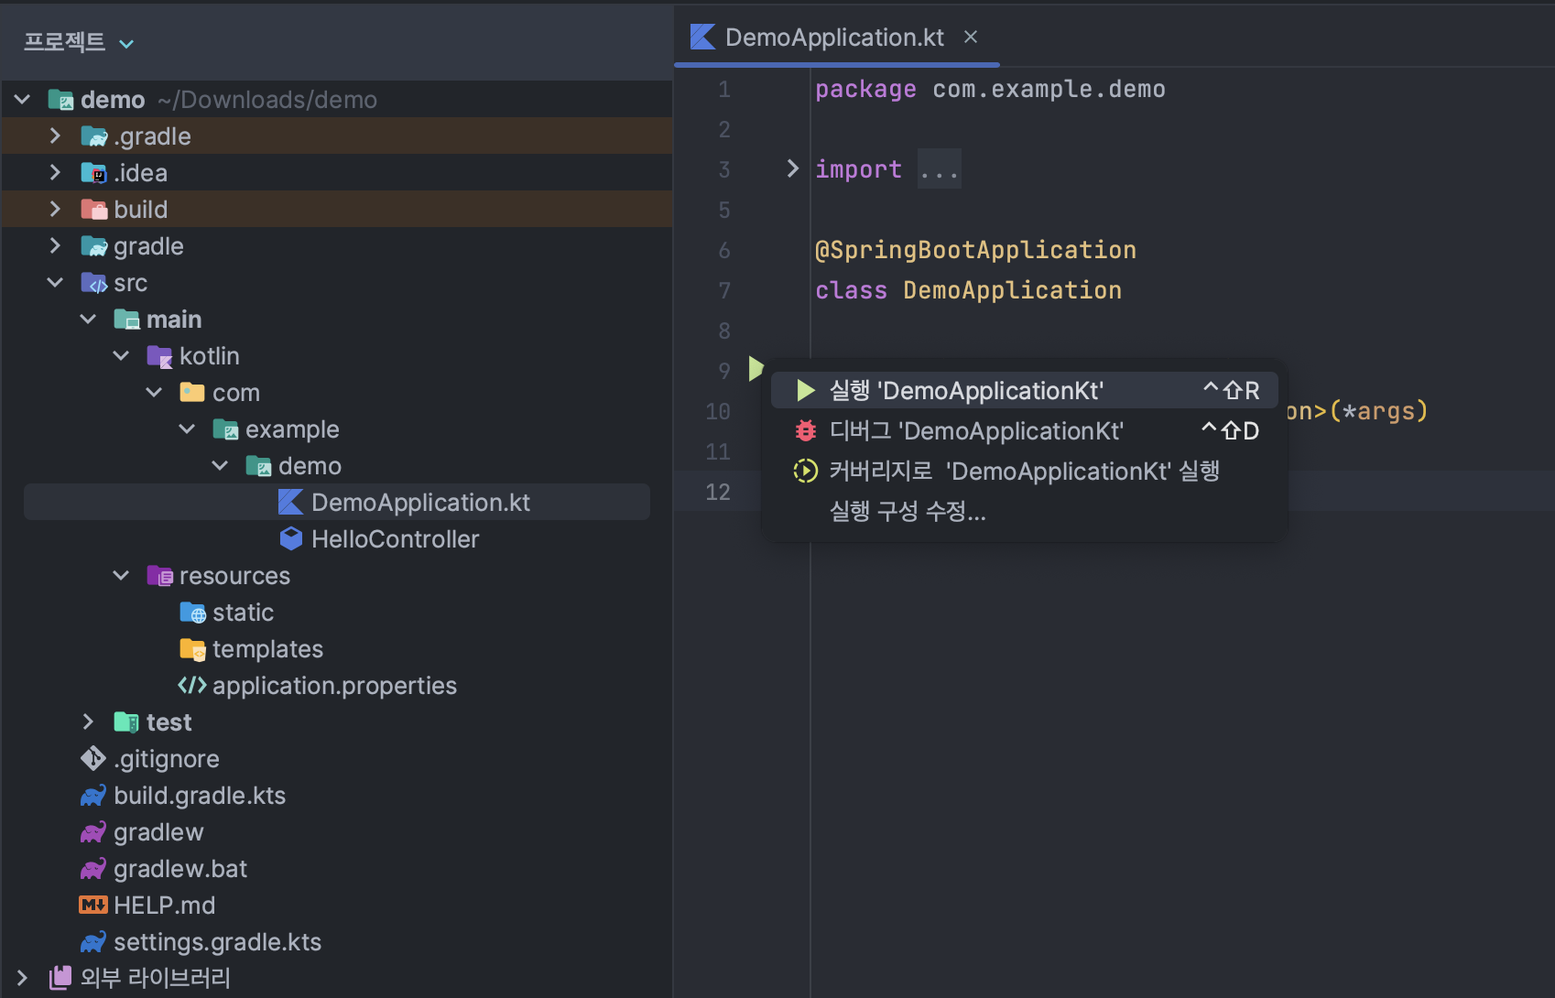Click the HelloController class icon

291,539
